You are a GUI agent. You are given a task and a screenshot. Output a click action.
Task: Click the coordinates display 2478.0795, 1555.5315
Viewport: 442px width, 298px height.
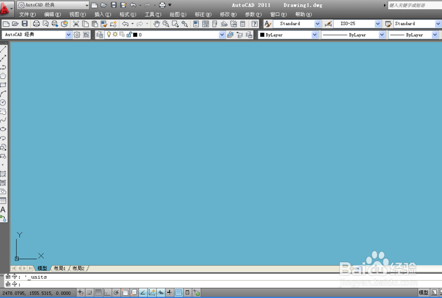37,293
